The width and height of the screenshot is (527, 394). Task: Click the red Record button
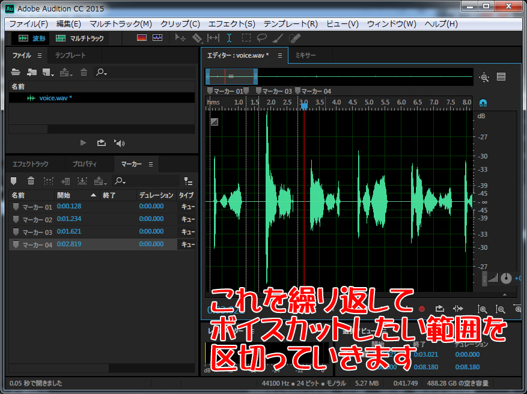point(422,308)
